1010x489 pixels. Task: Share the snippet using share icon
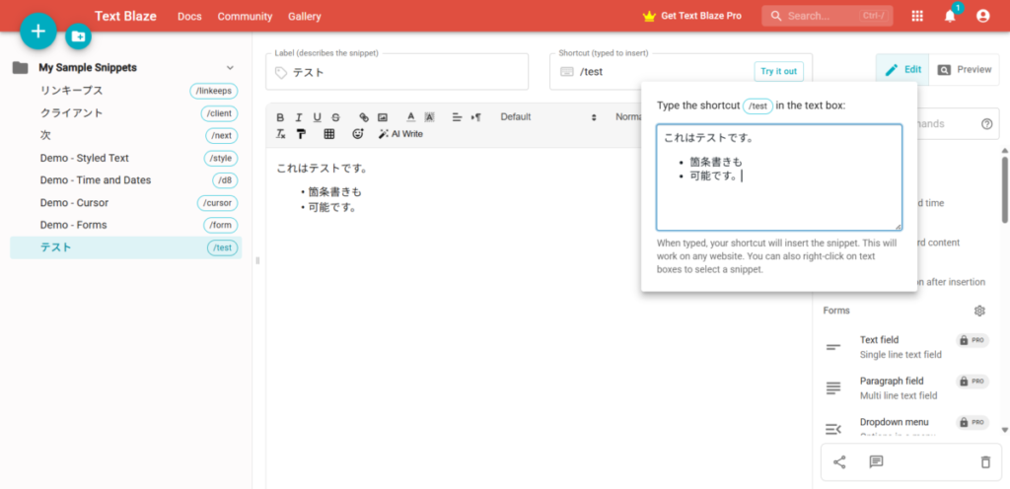pos(839,461)
